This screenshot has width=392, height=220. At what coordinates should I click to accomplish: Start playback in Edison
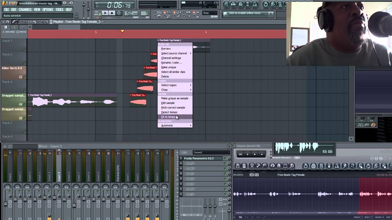[x=247, y=154]
